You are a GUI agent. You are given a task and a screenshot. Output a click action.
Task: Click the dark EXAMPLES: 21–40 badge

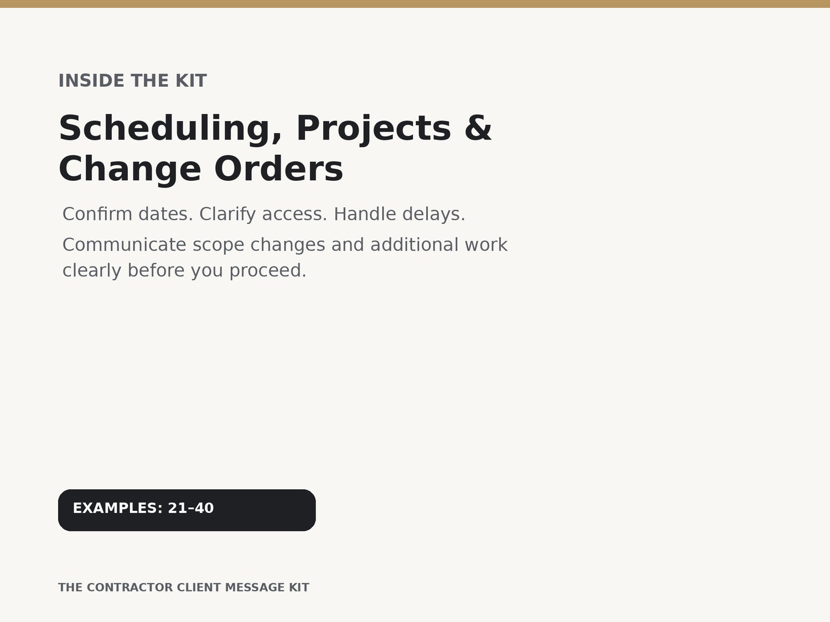coord(187,510)
